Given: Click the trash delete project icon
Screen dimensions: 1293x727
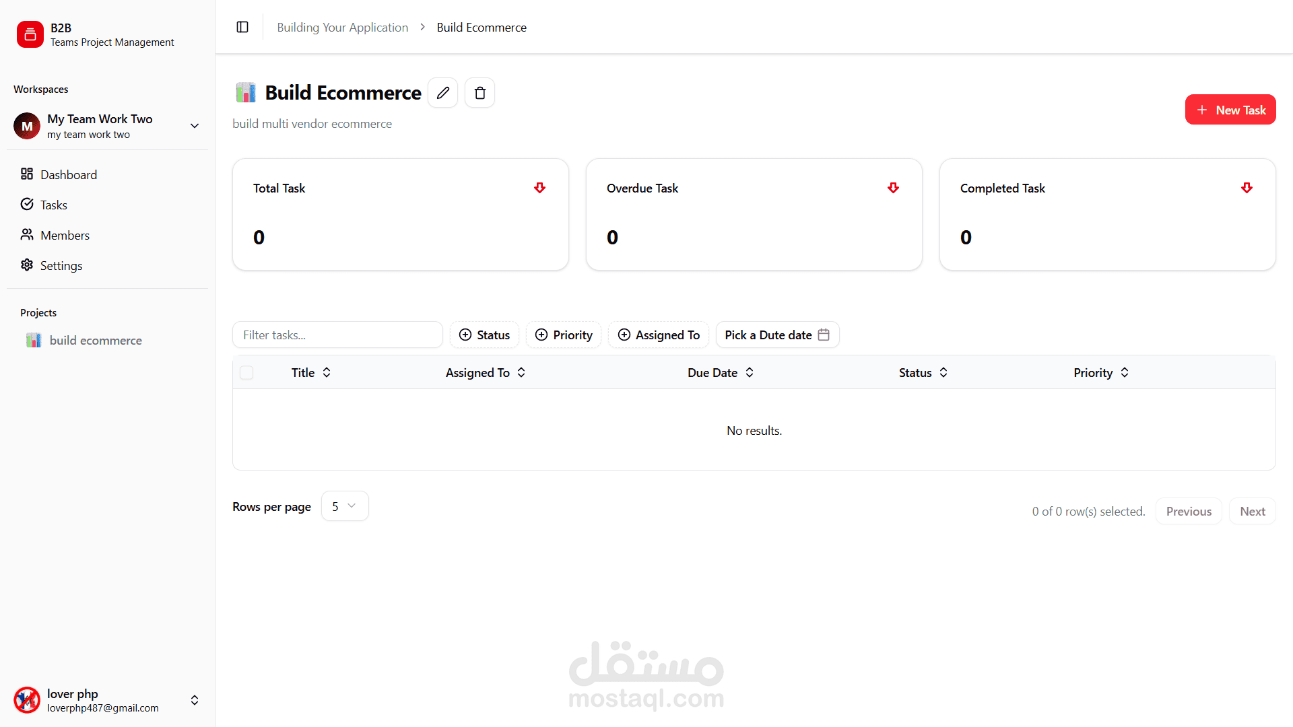Looking at the screenshot, I should 479,93.
